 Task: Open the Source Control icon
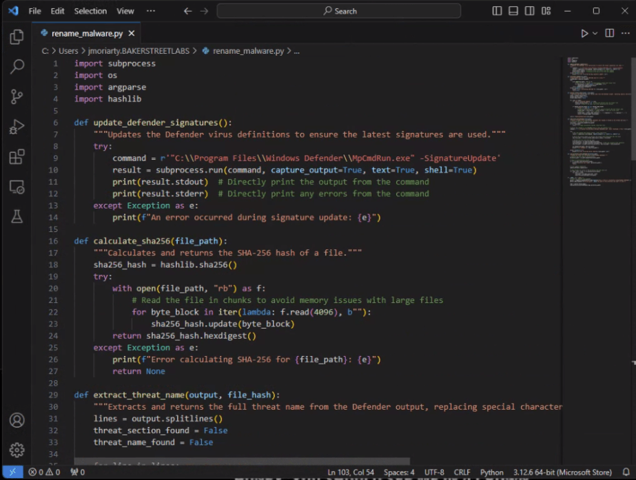click(x=17, y=96)
